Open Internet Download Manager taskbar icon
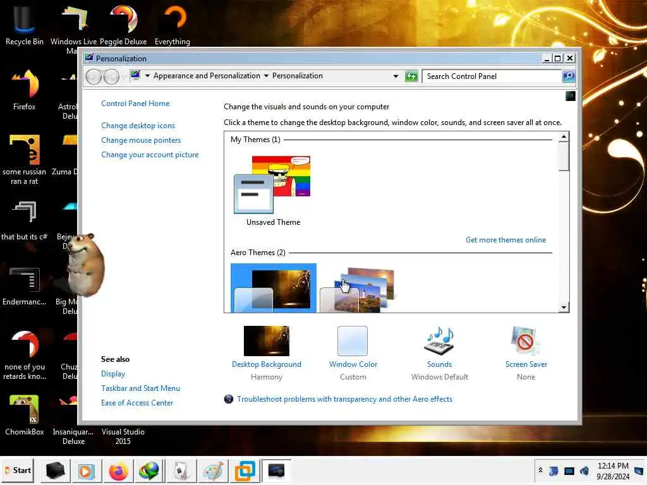Image resolution: width=647 pixels, height=485 pixels. (x=149, y=470)
